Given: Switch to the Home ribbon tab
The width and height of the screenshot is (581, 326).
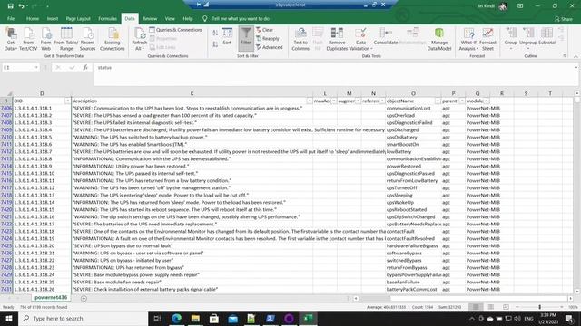Looking at the screenshot, I should tap(33, 18).
